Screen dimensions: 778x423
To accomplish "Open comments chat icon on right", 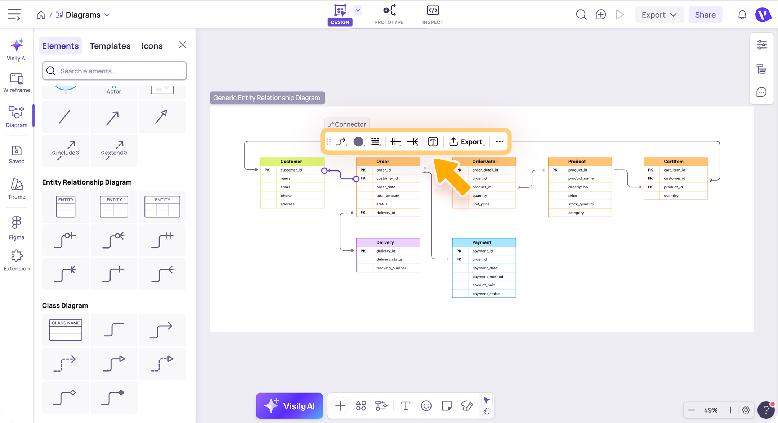I will 761,92.
